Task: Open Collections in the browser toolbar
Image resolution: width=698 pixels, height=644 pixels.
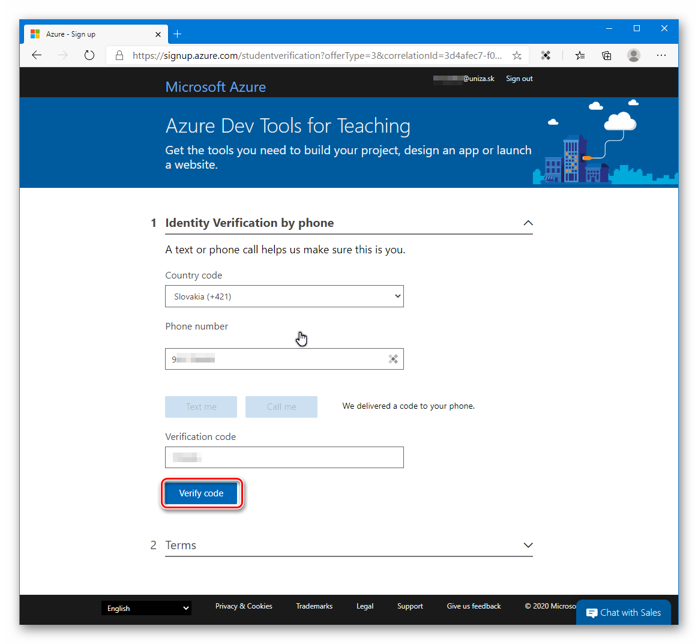Action: tap(606, 55)
